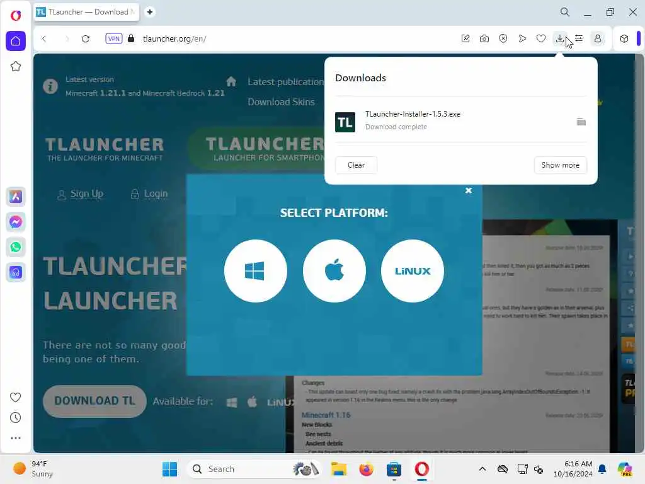
Task: Open the Sign Up link
Action: 86,193
